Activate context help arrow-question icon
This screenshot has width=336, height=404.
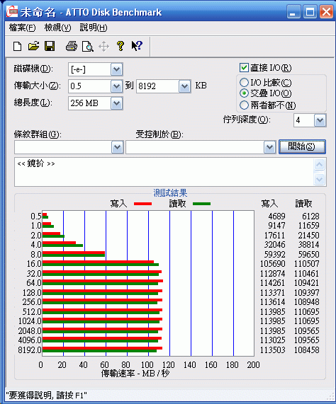tap(137, 46)
